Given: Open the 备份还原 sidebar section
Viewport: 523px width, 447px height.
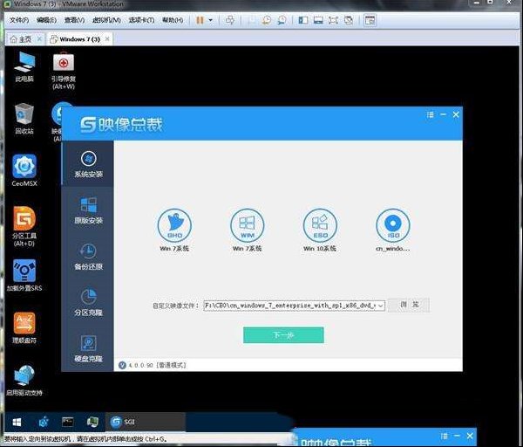Looking at the screenshot, I should [x=88, y=257].
